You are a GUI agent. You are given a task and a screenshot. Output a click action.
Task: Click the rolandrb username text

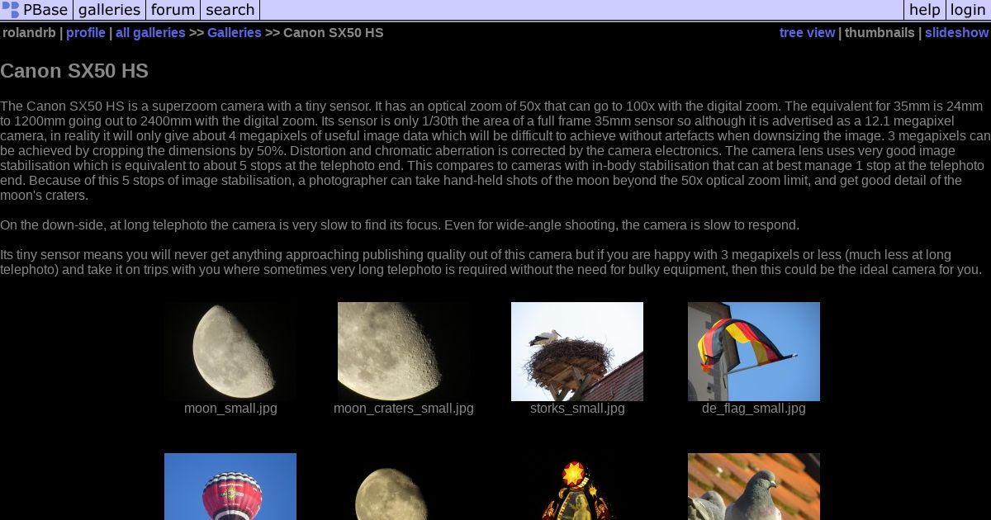[29, 33]
